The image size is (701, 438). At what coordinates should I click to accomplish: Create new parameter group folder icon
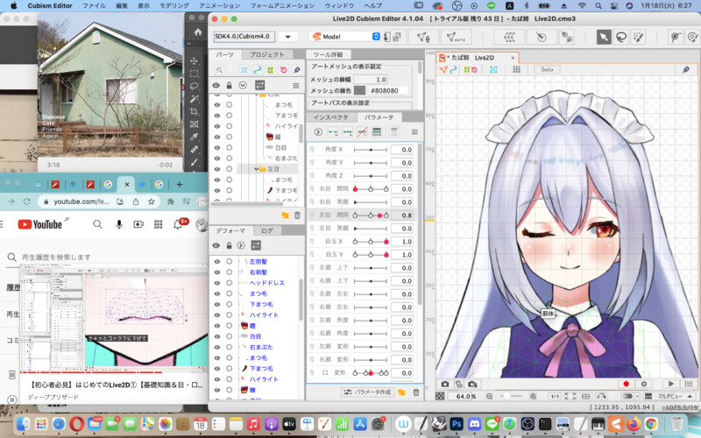coord(401,392)
